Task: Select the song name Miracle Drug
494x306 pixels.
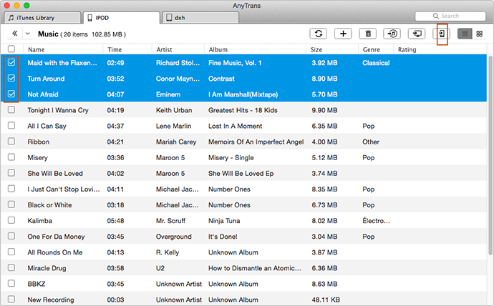Action: [47, 268]
